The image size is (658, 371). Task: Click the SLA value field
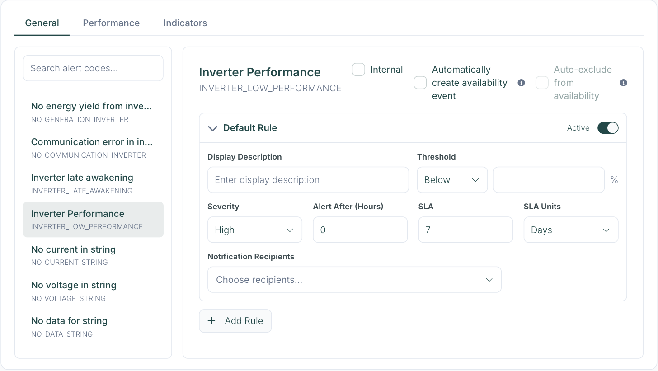[465, 230]
